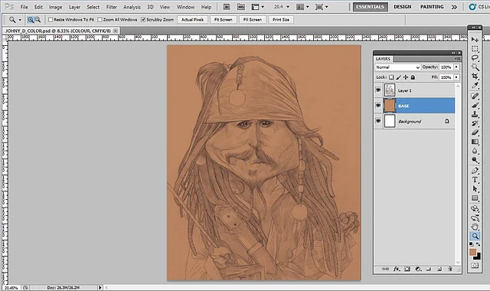This screenshot has width=490, height=291.
Task: Toggle lock position
Action: (x=406, y=77)
